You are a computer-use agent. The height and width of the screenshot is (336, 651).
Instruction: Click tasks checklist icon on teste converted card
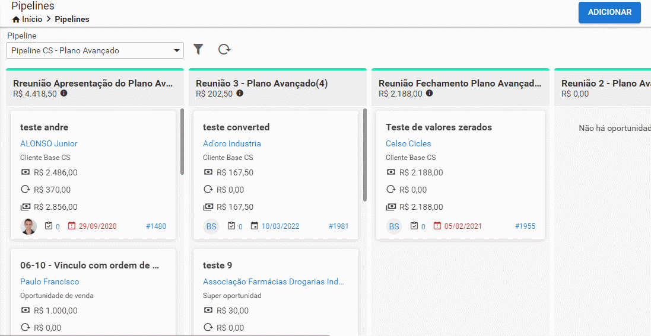tap(231, 226)
